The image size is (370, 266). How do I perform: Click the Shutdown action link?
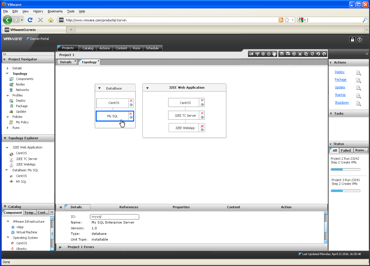point(342,103)
